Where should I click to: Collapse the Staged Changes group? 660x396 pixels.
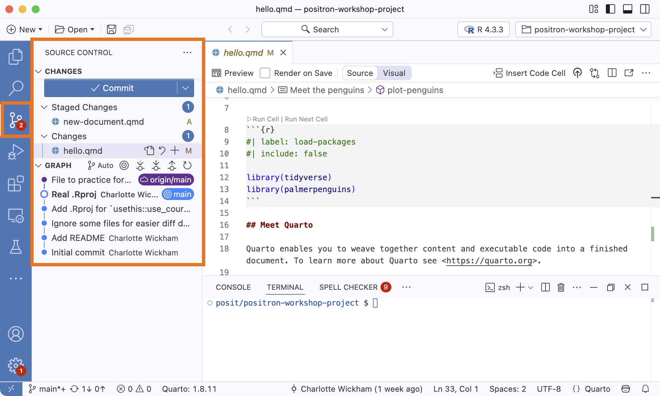[x=44, y=107]
